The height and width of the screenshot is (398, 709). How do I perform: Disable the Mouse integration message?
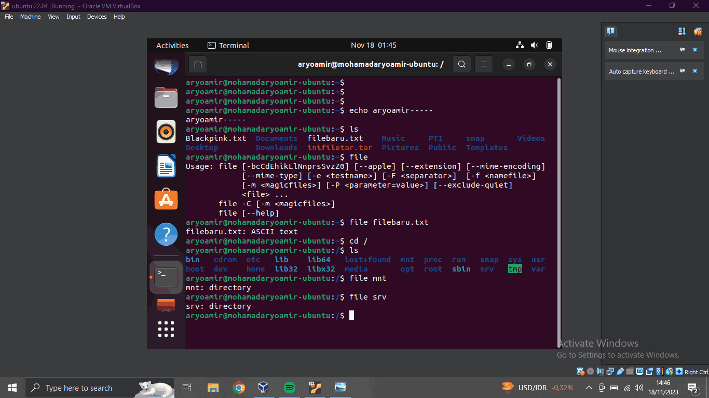click(x=683, y=50)
